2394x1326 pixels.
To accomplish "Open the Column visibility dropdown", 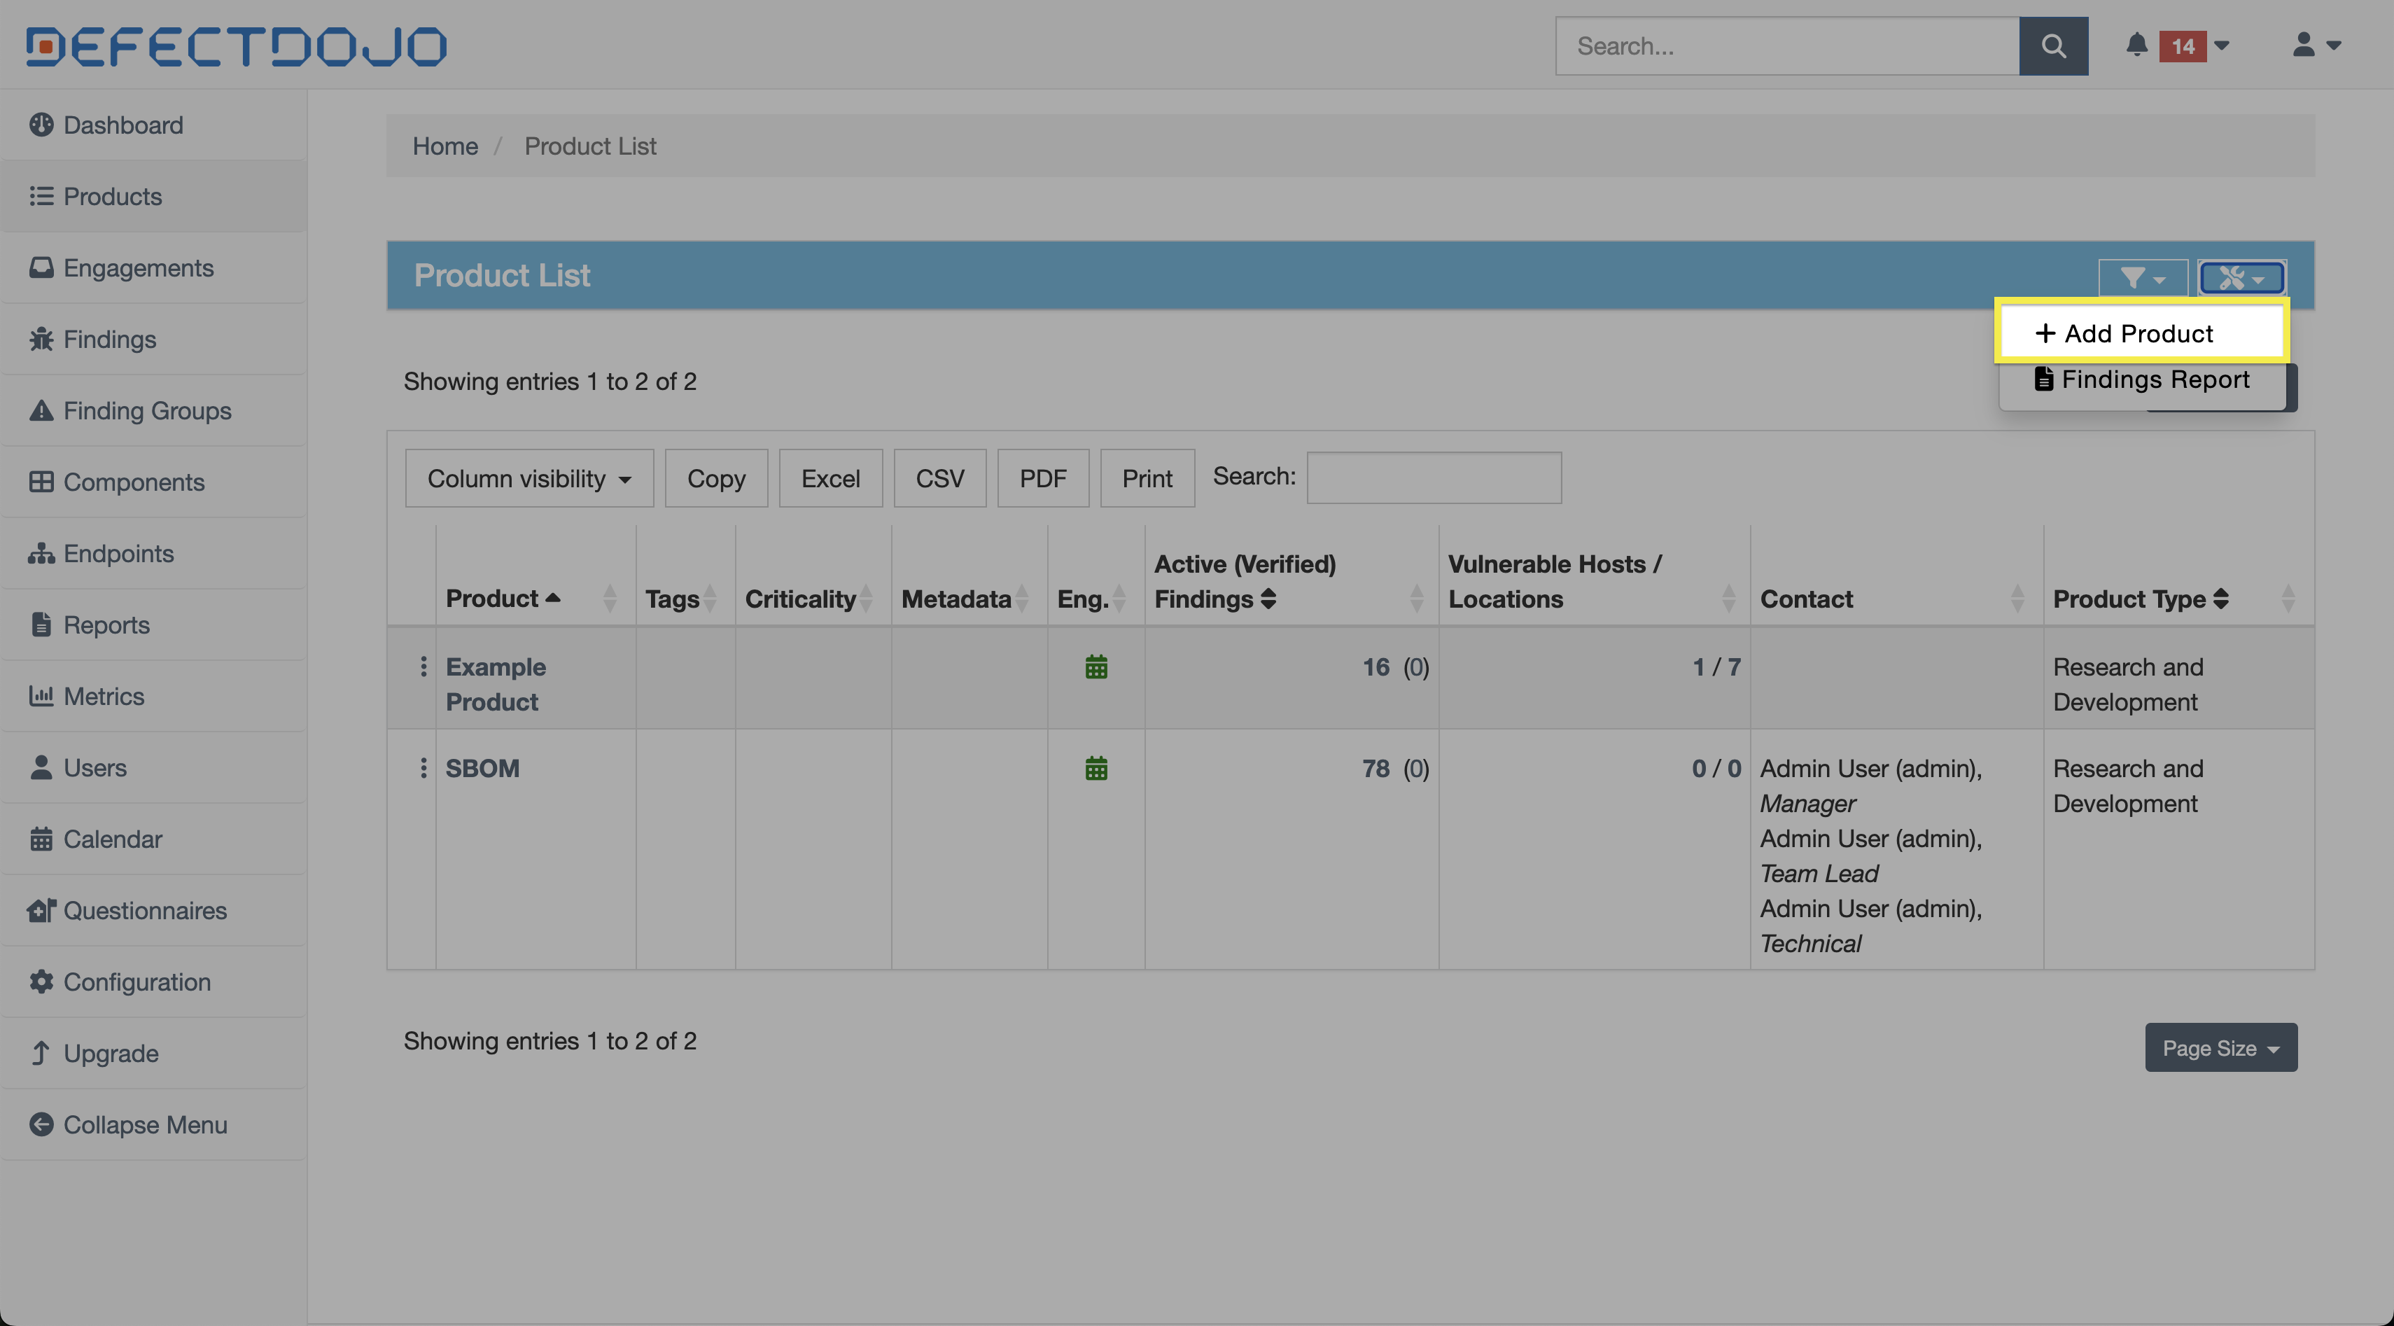I will pyautogui.click(x=528, y=479).
